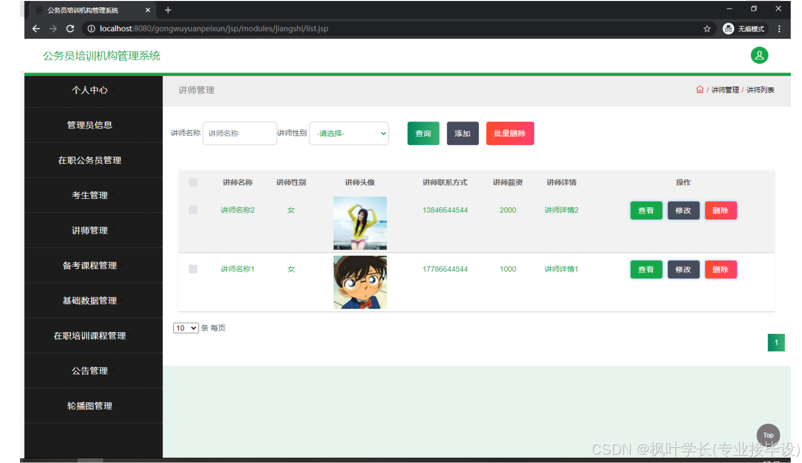Click the red 批量删除 button
Viewport: 802px width, 463px height.
[x=510, y=133]
